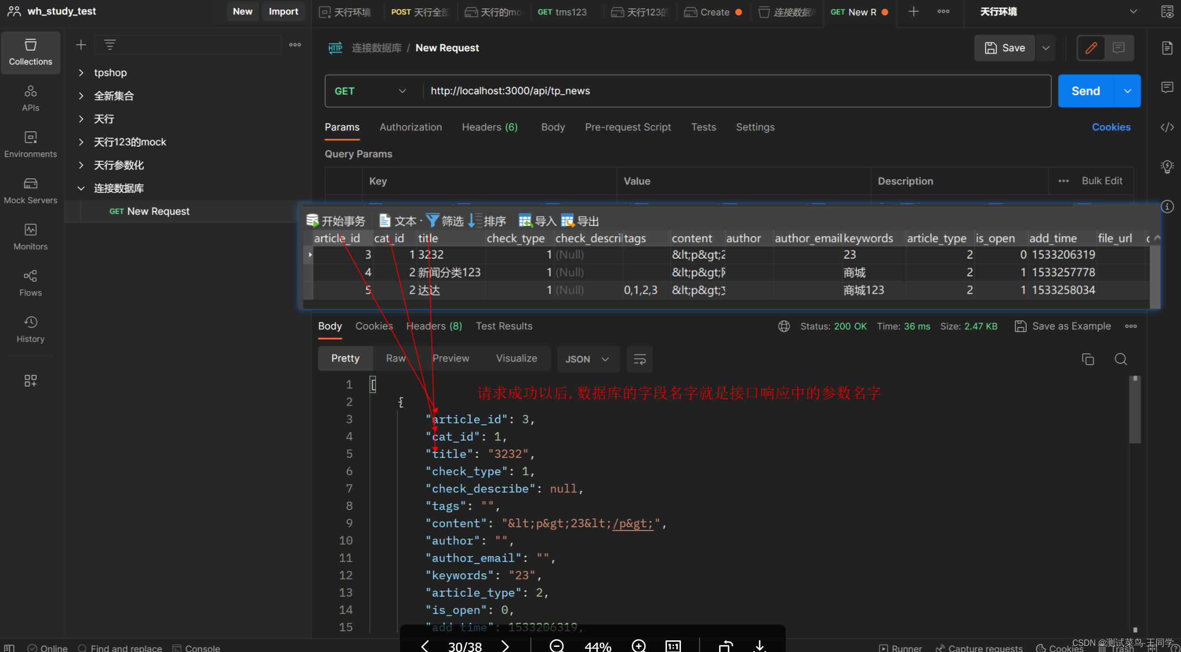This screenshot has width=1181, height=652.
Task: Click the response body vertical scrollbar
Action: pyautogui.click(x=1135, y=410)
